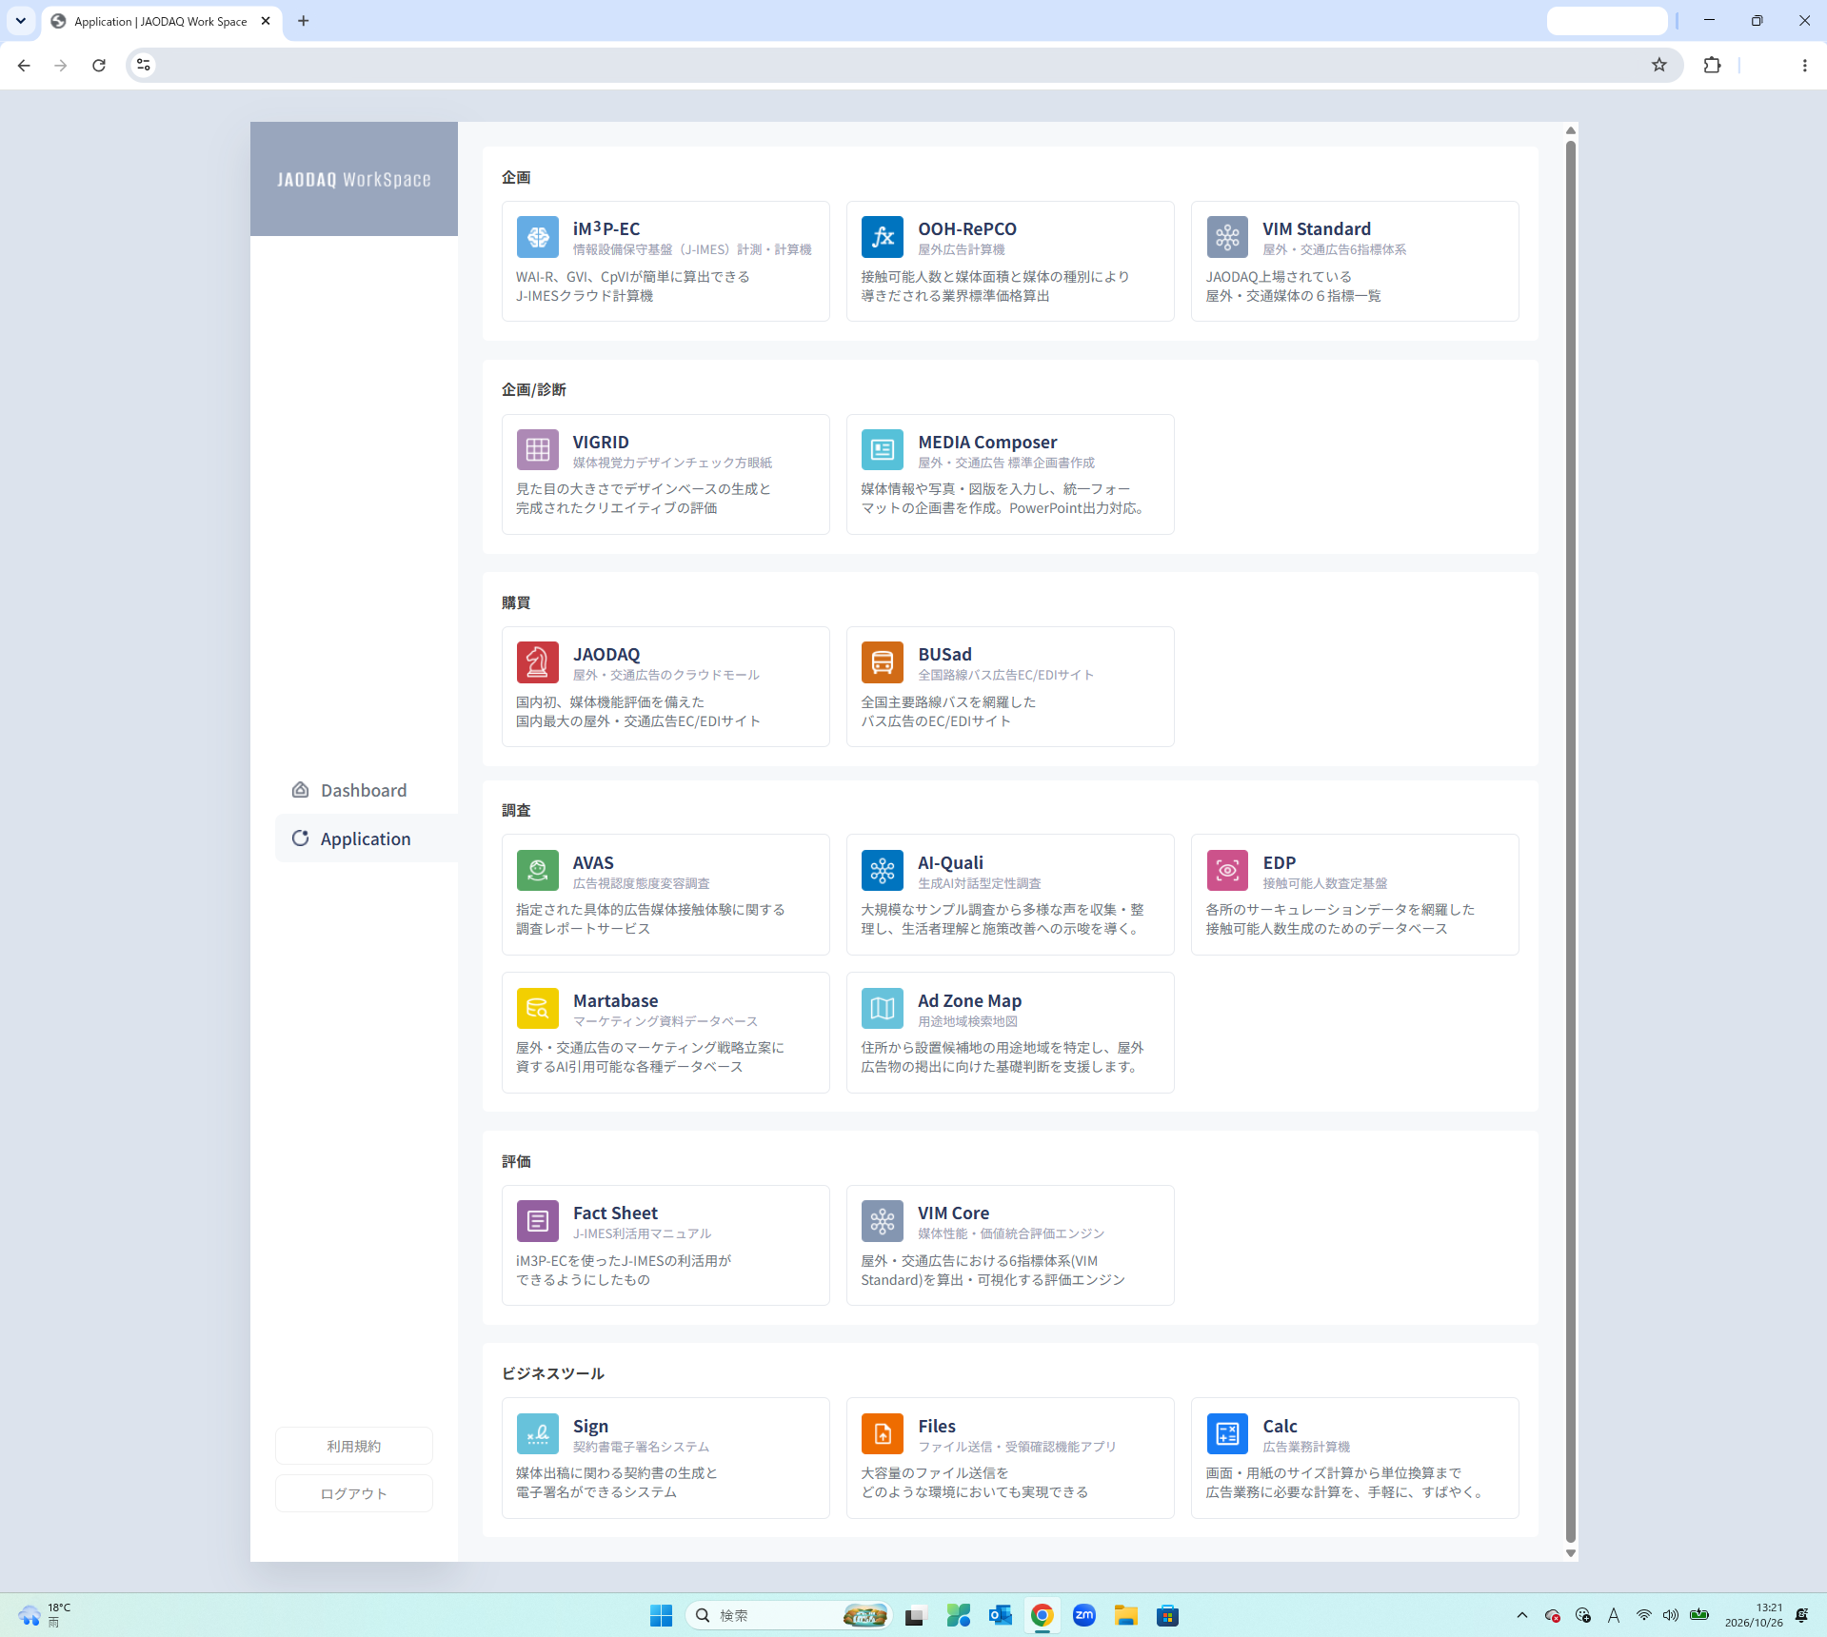Go back in browser history
Screen dimensions: 1827x1637
(24, 65)
